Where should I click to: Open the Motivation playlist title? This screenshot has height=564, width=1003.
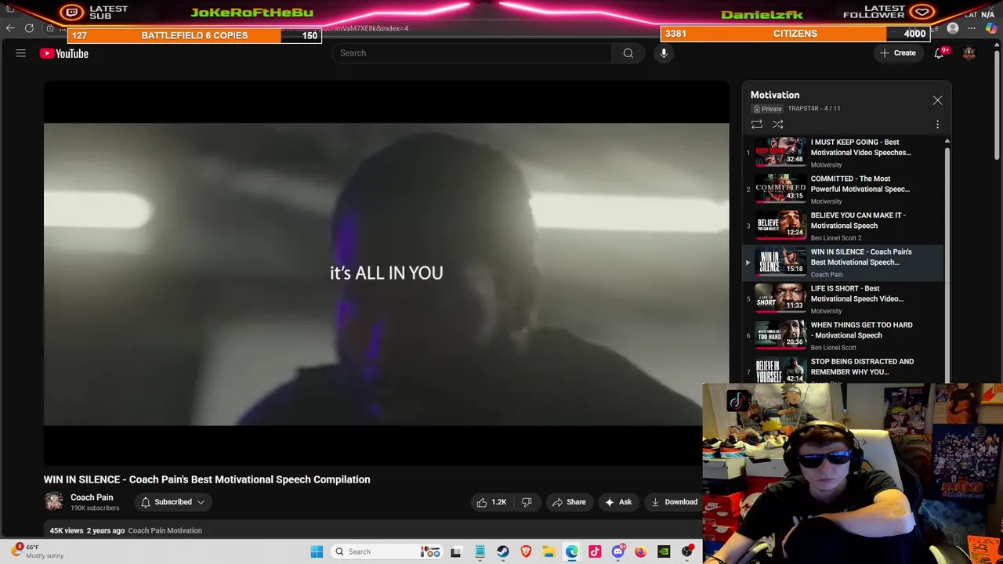coord(775,95)
